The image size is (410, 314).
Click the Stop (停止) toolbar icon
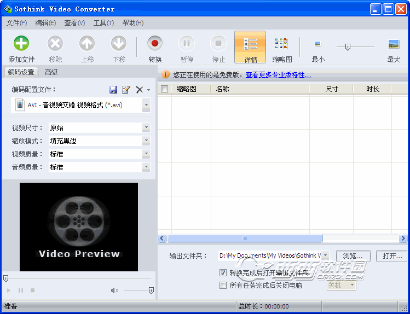click(x=218, y=43)
